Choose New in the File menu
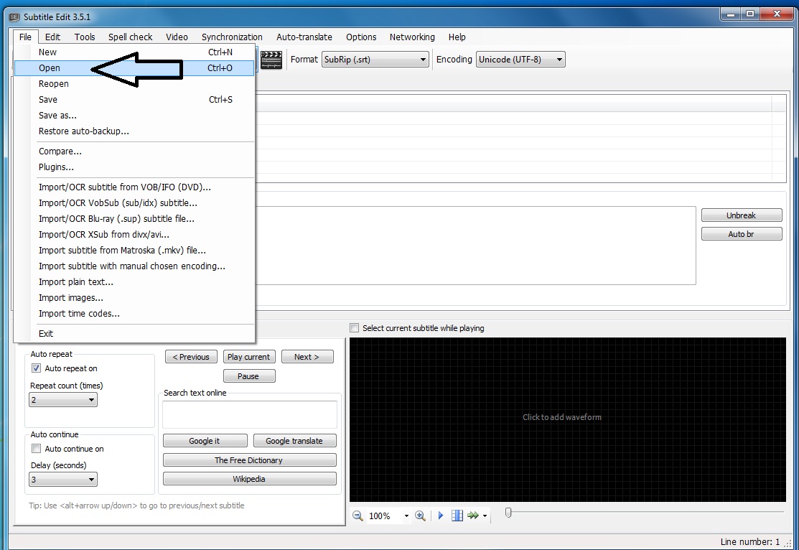This screenshot has height=550, width=799. tap(134, 52)
